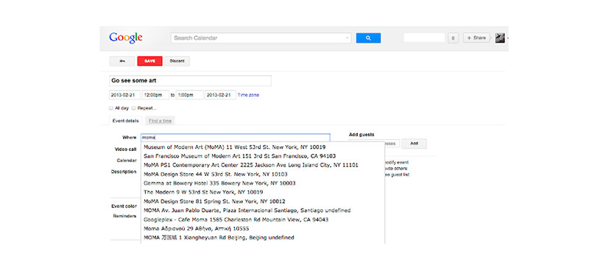Select Gemma at Bowery Hotel suggestion
The width and height of the screenshot is (589, 271).
[x=263, y=183]
